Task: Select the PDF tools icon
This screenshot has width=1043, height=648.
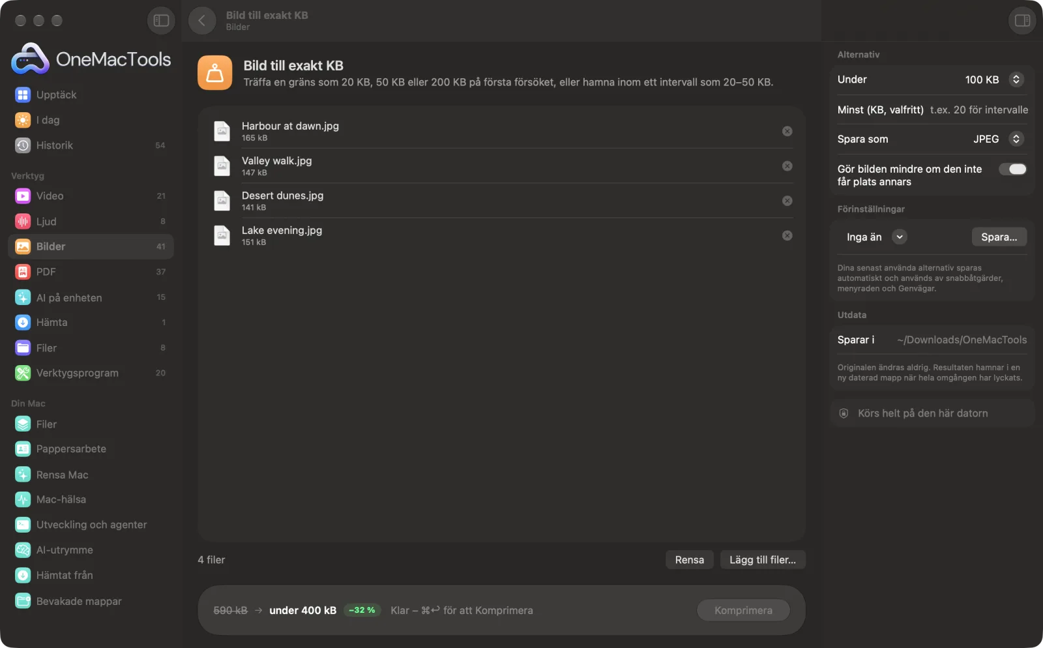Action: tap(23, 272)
